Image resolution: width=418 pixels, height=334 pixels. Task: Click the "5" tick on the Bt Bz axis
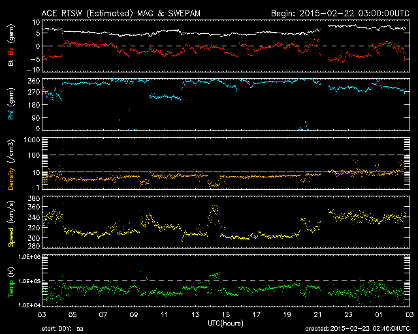click(x=38, y=33)
